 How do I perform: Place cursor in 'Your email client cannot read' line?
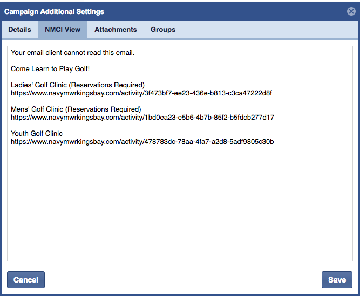(x=72, y=53)
